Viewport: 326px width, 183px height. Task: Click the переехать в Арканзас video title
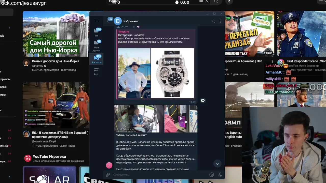pos(243,61)
